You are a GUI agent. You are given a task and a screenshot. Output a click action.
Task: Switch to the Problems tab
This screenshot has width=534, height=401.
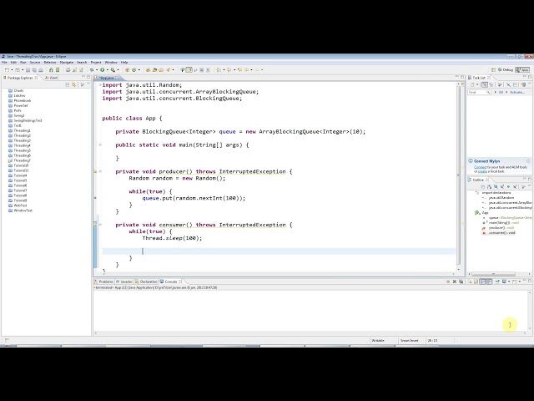[x=103, y=282]
